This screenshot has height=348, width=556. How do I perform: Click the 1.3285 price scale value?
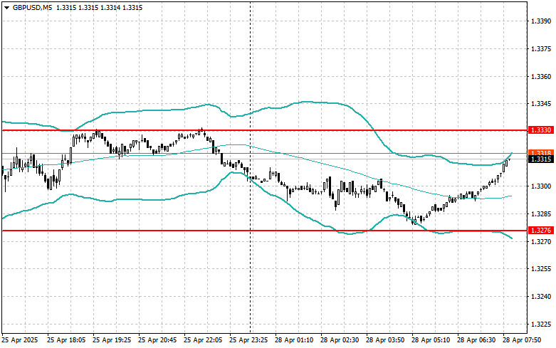541,214
